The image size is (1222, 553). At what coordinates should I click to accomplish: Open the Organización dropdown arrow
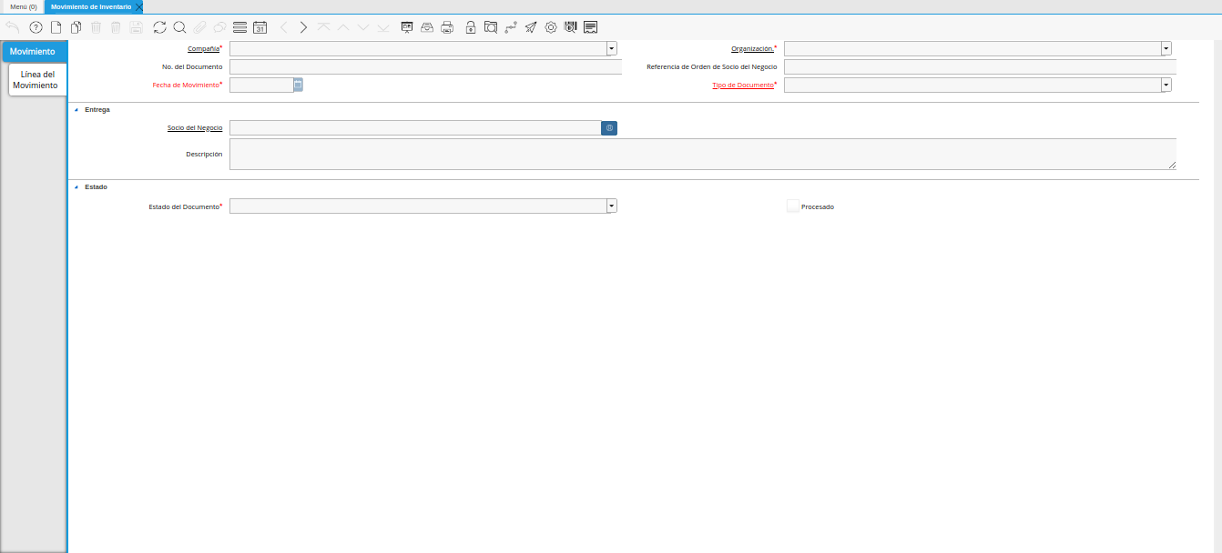click(x=1166, y=49)
